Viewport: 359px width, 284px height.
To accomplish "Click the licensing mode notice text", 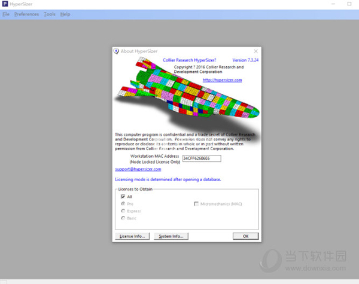I will tap(168, 179).
